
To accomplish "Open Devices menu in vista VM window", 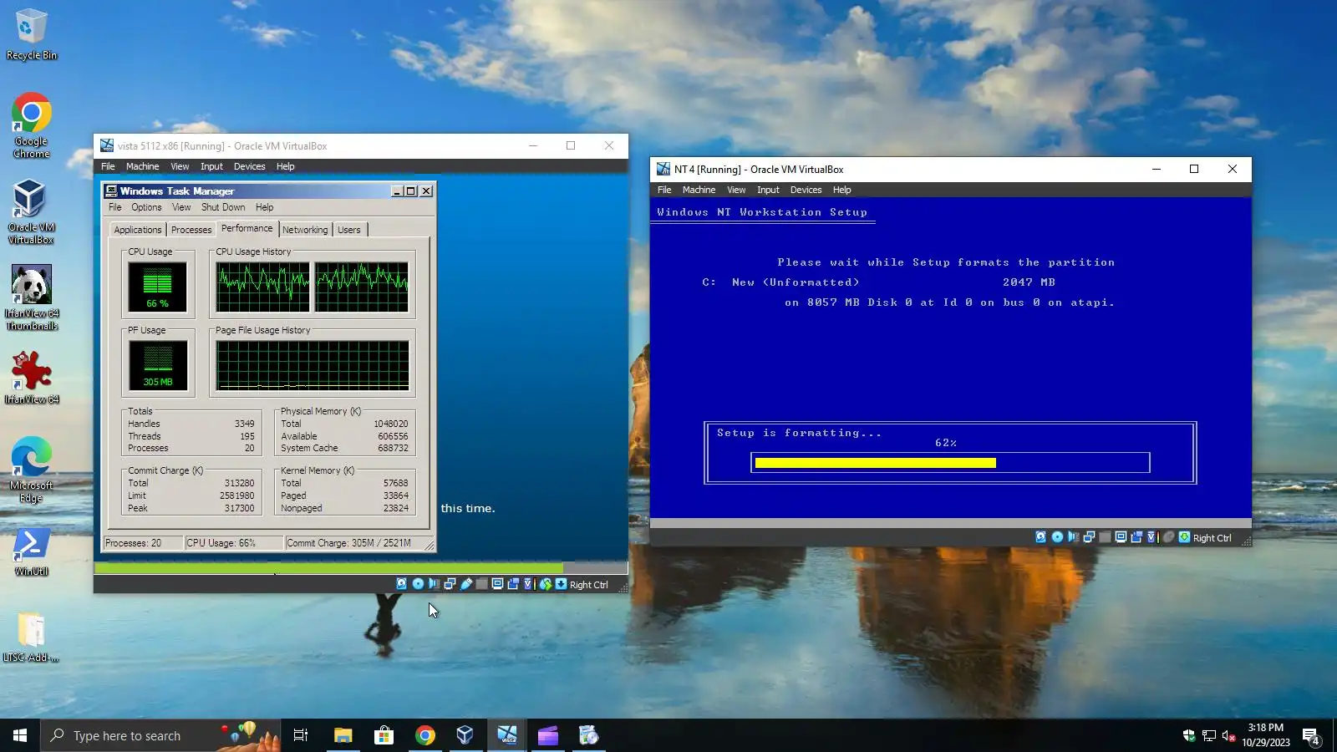I will pyautogui.click(x=249, y=166).
